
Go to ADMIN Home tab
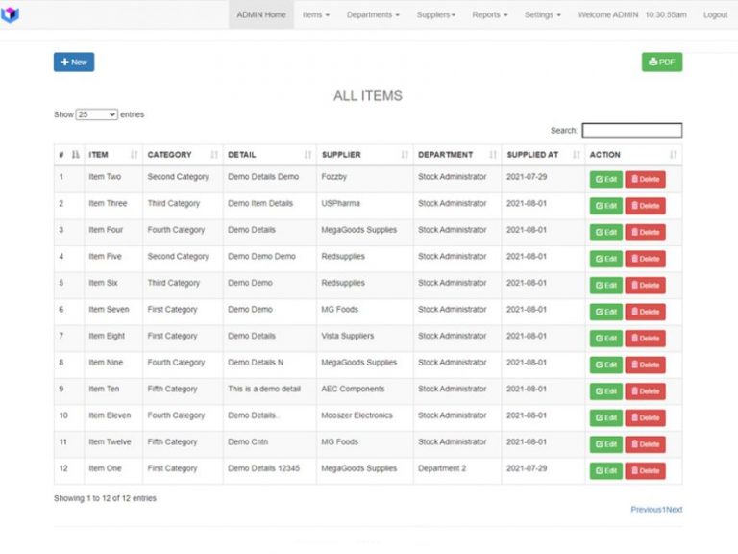point(261,15)
